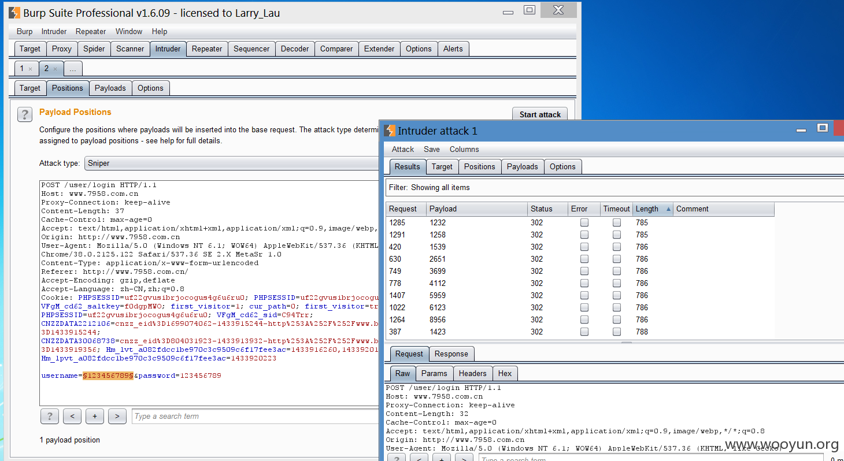Screen dimensions: 844x461
Task: Switch to Scanner tab
Action: (x=130, y=49)
